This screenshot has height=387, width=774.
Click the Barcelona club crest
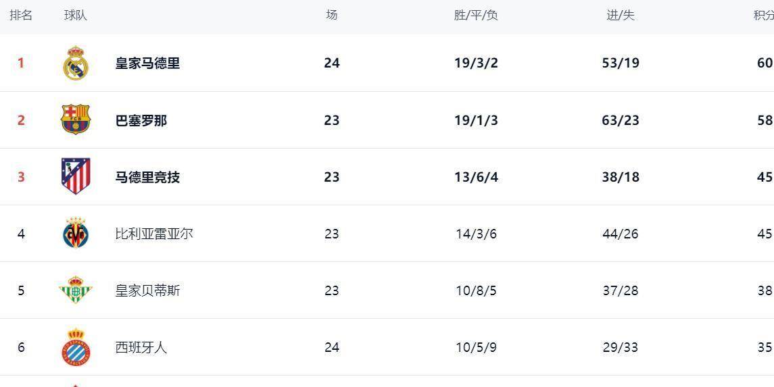pos(76,120)
